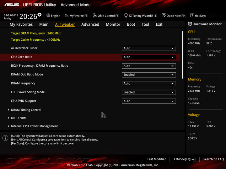The image size is (226, 169).
Task: Open BCLK Frequency DRAM Ratio dropdown
Action: tap(149, 66)
